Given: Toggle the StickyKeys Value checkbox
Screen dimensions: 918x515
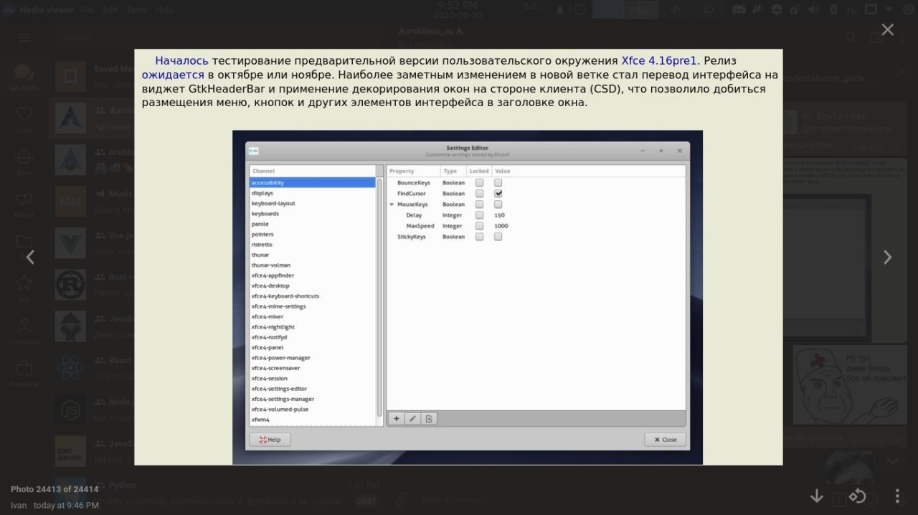Looking at the screenshot, I should pyautogui.click(x=498, y=237).
